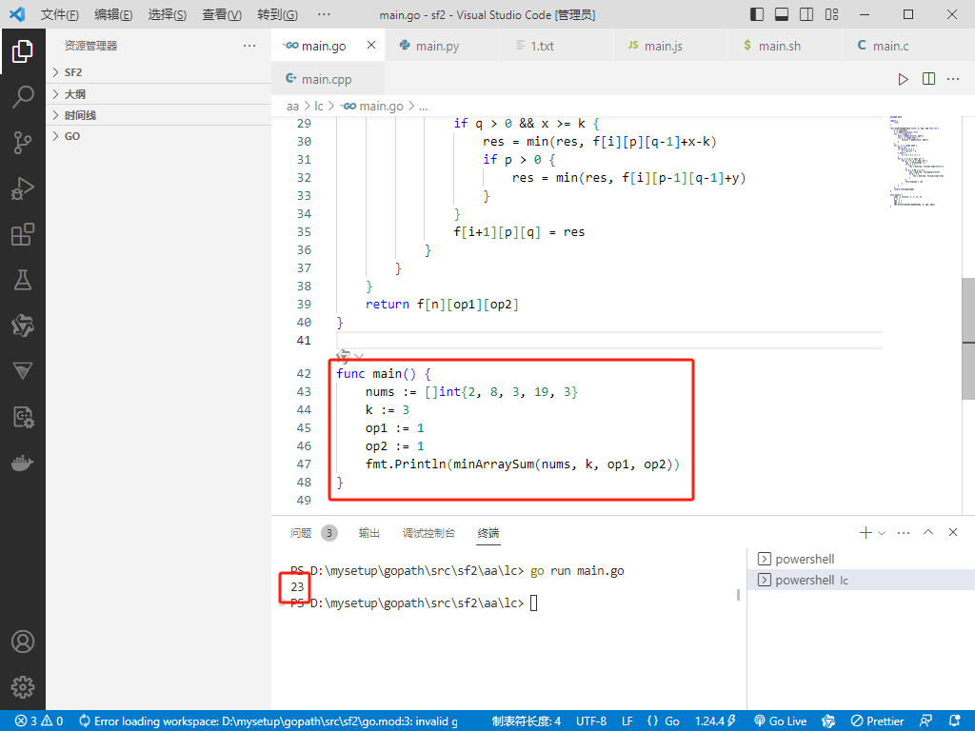This screenshot has height=731, width=975.
Task: Switch to the main.py tab
Action: click(x=442, y=46)
